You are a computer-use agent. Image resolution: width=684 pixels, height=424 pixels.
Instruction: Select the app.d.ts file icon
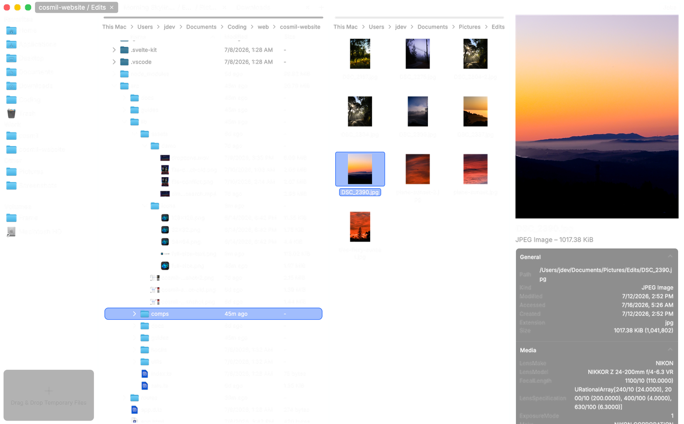(x=135, y=410)
